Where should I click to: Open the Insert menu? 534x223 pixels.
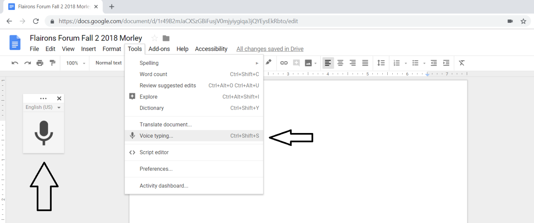[89, 49]
